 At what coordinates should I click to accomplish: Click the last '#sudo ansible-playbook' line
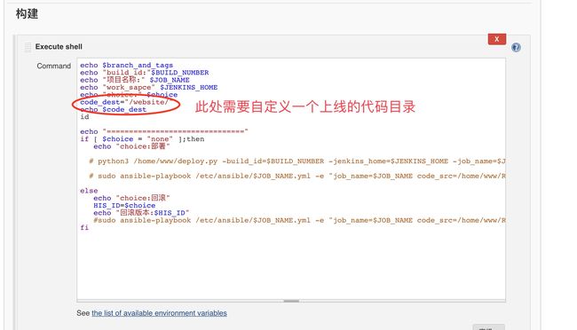click(x=299, y=220)
